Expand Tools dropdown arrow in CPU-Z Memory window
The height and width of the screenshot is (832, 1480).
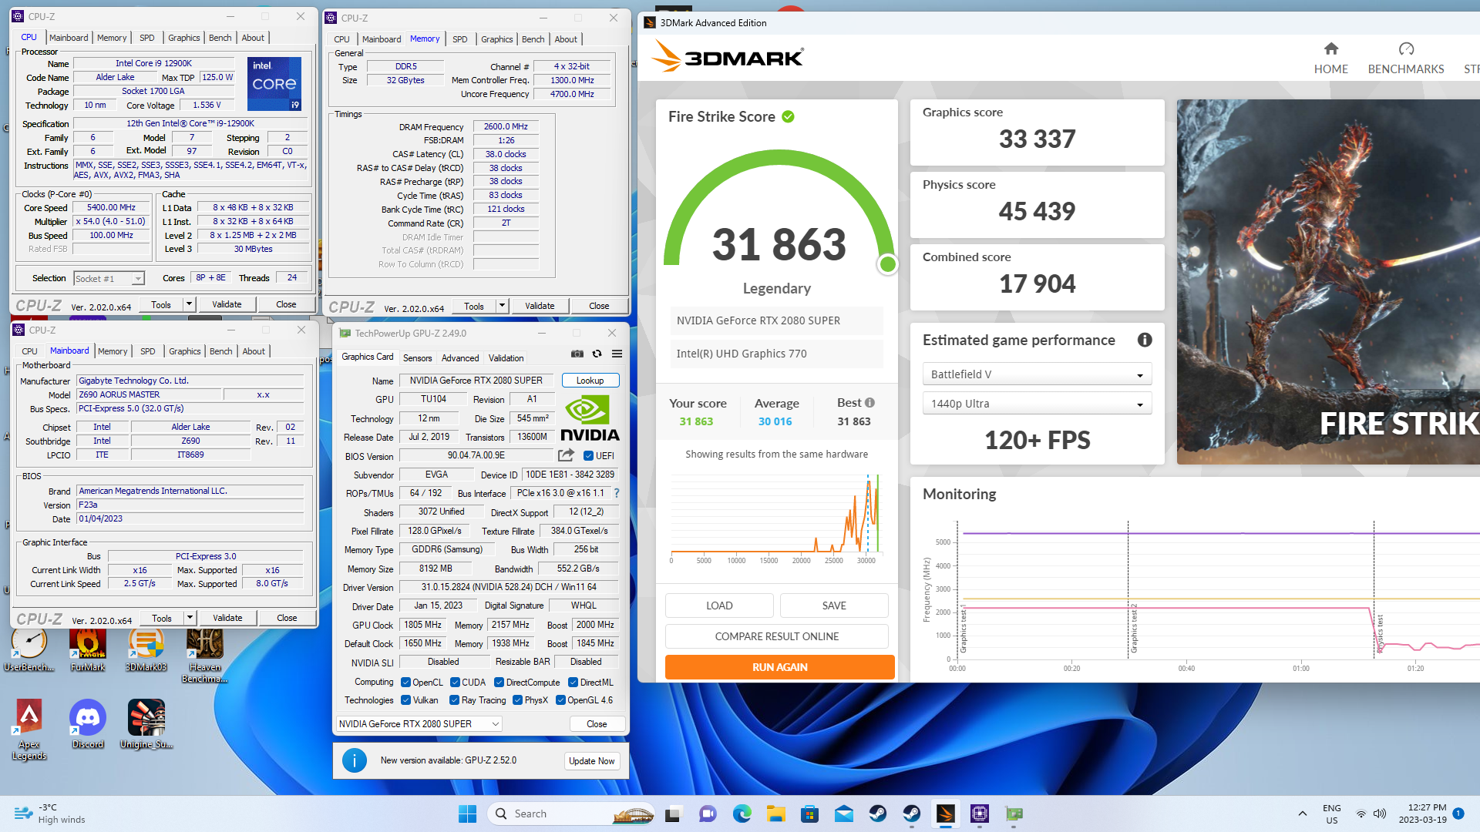click(502, 306)
